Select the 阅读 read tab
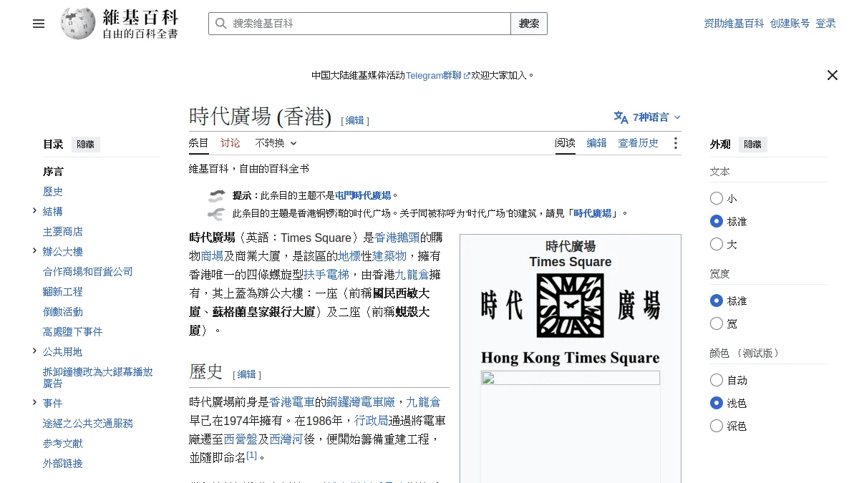 click(566, 143)
